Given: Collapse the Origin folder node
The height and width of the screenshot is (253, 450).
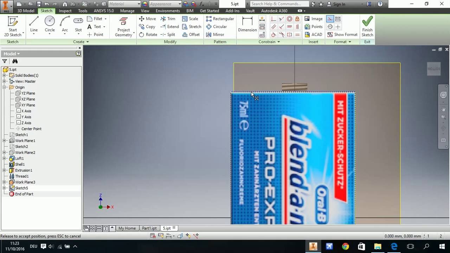Looking at the screenshot, I should point(4,87).
